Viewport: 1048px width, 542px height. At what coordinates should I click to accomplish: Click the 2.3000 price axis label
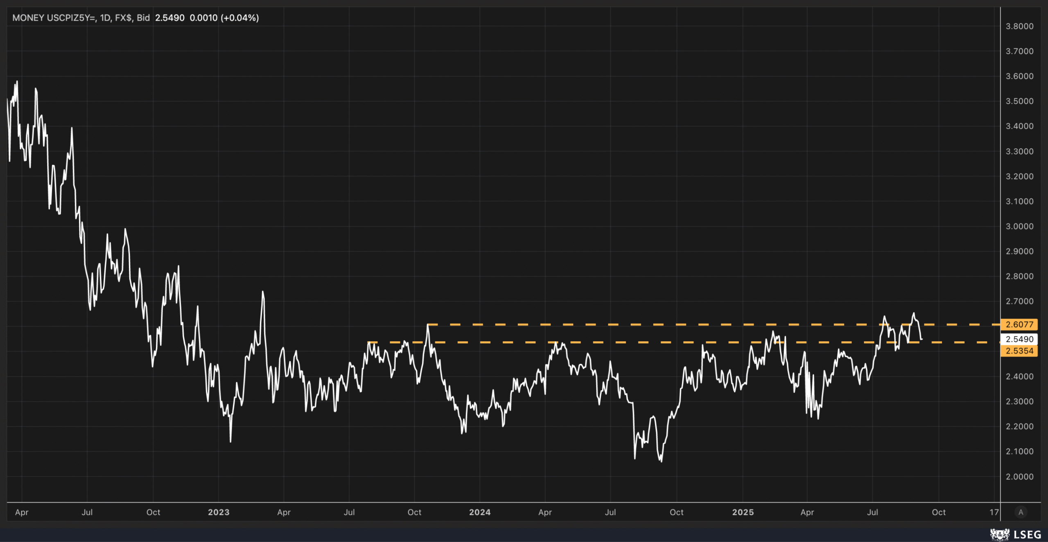click(x=1019, y=402)
